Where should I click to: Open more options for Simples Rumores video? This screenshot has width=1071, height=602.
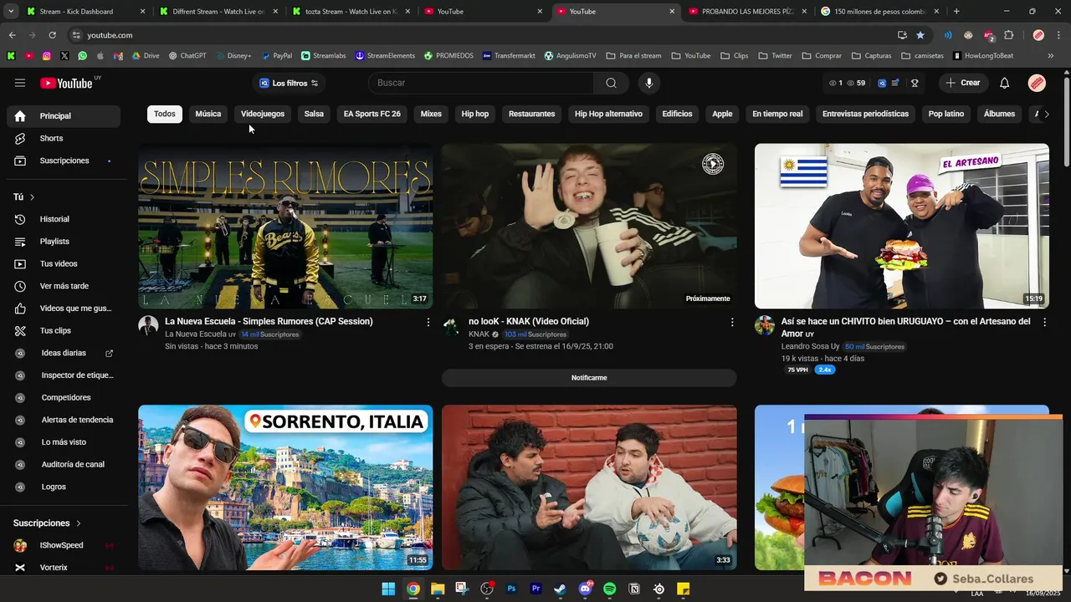pos(428,322)
